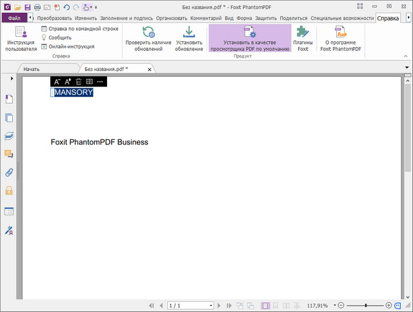Open the Comments panel in sidebar
Viewport: 413px width, 312px height.
point(9,154)
